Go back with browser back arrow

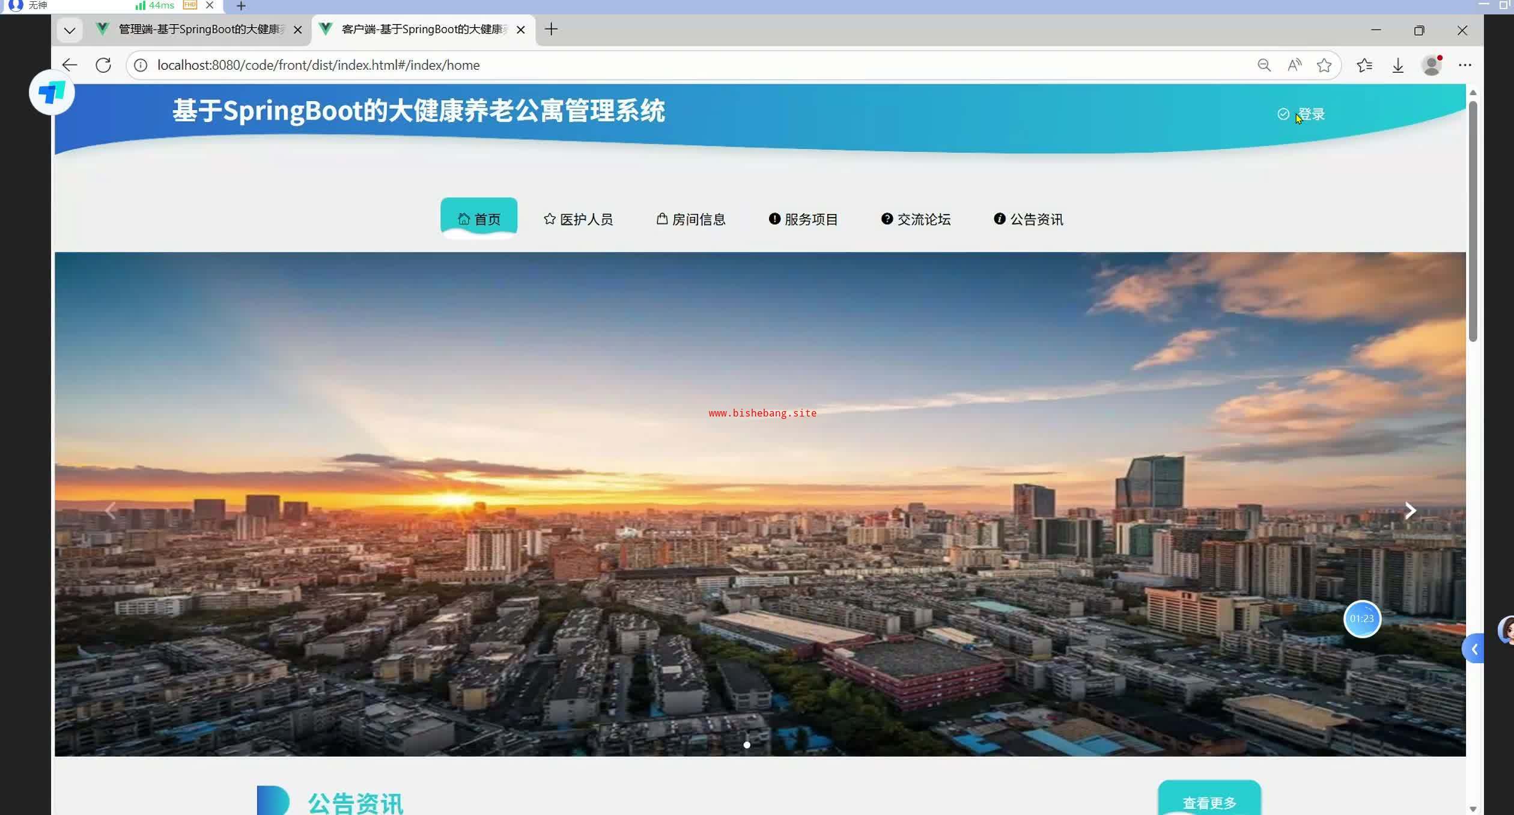(x=70, y=65)
